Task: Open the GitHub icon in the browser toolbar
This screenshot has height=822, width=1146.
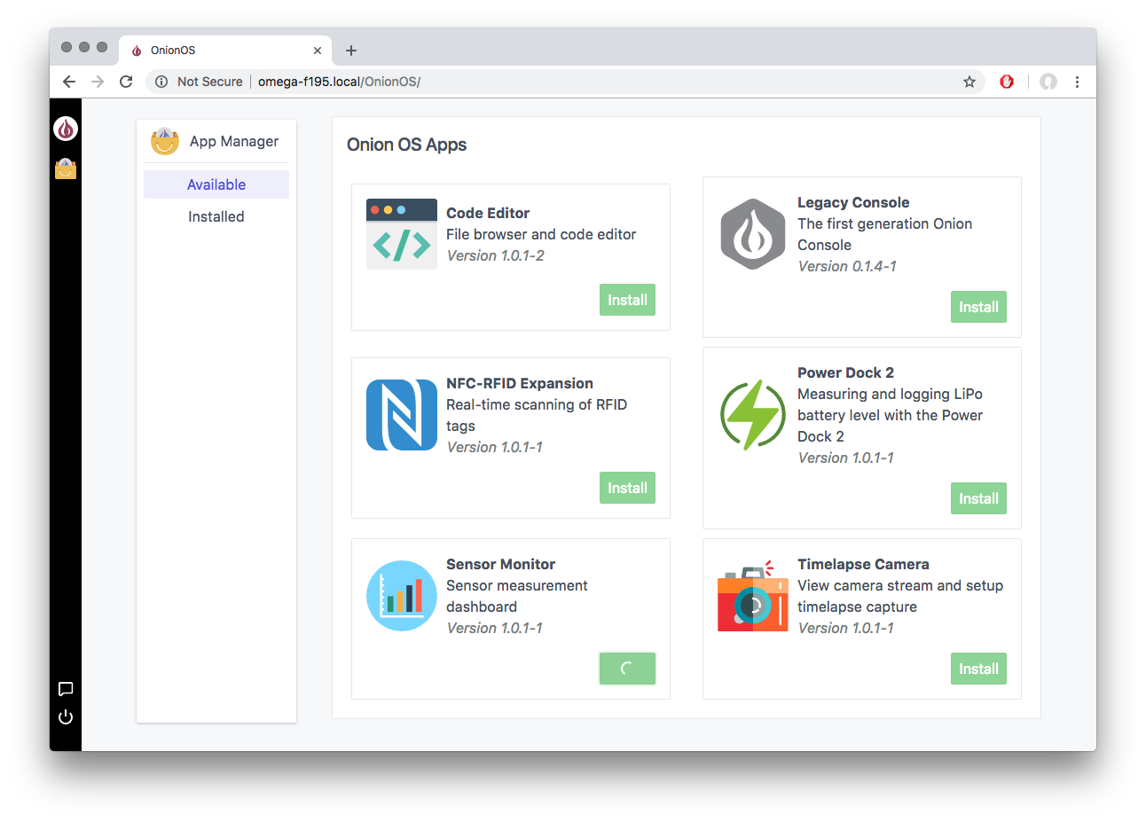Action: pyautogui.click(x=1048, y=81)
